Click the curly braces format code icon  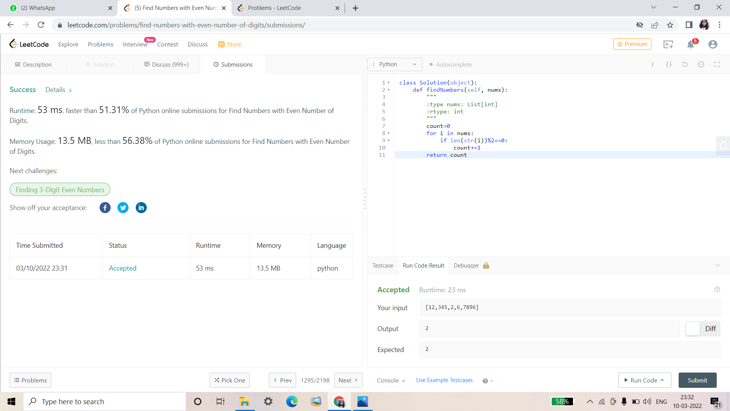point(669,64)
